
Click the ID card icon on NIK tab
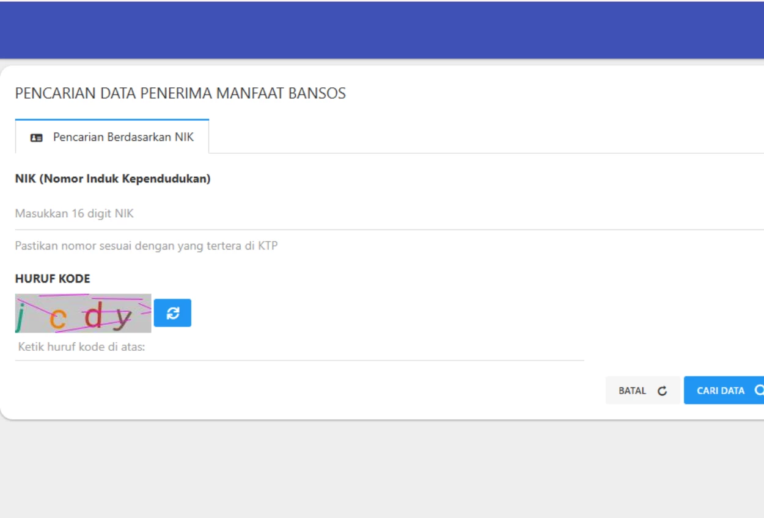point(37,138)
